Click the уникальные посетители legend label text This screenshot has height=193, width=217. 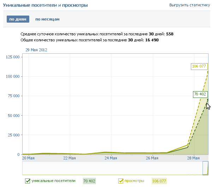[53, 181]
